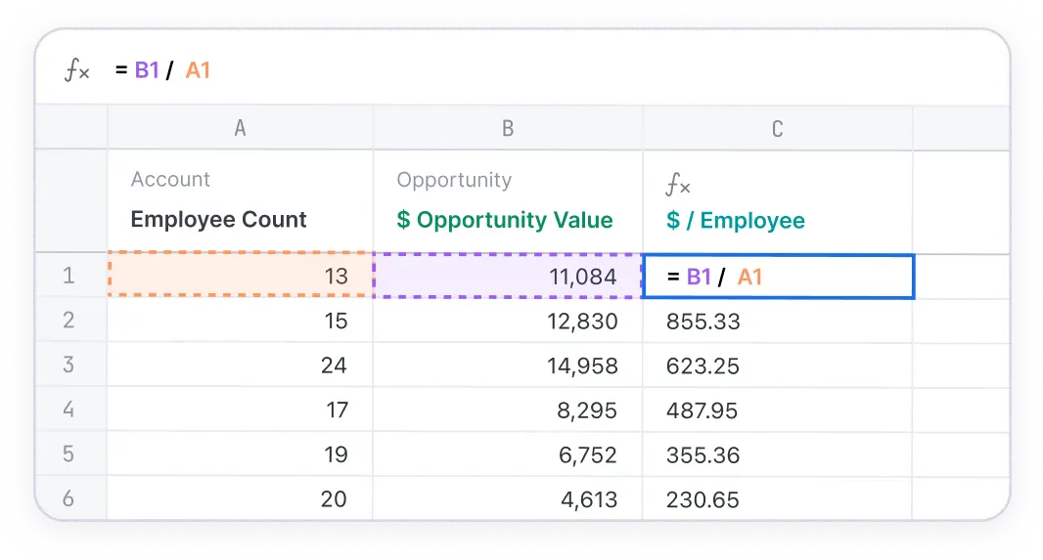Click the purple highlighted cell with 11,084

click(508, 277)
